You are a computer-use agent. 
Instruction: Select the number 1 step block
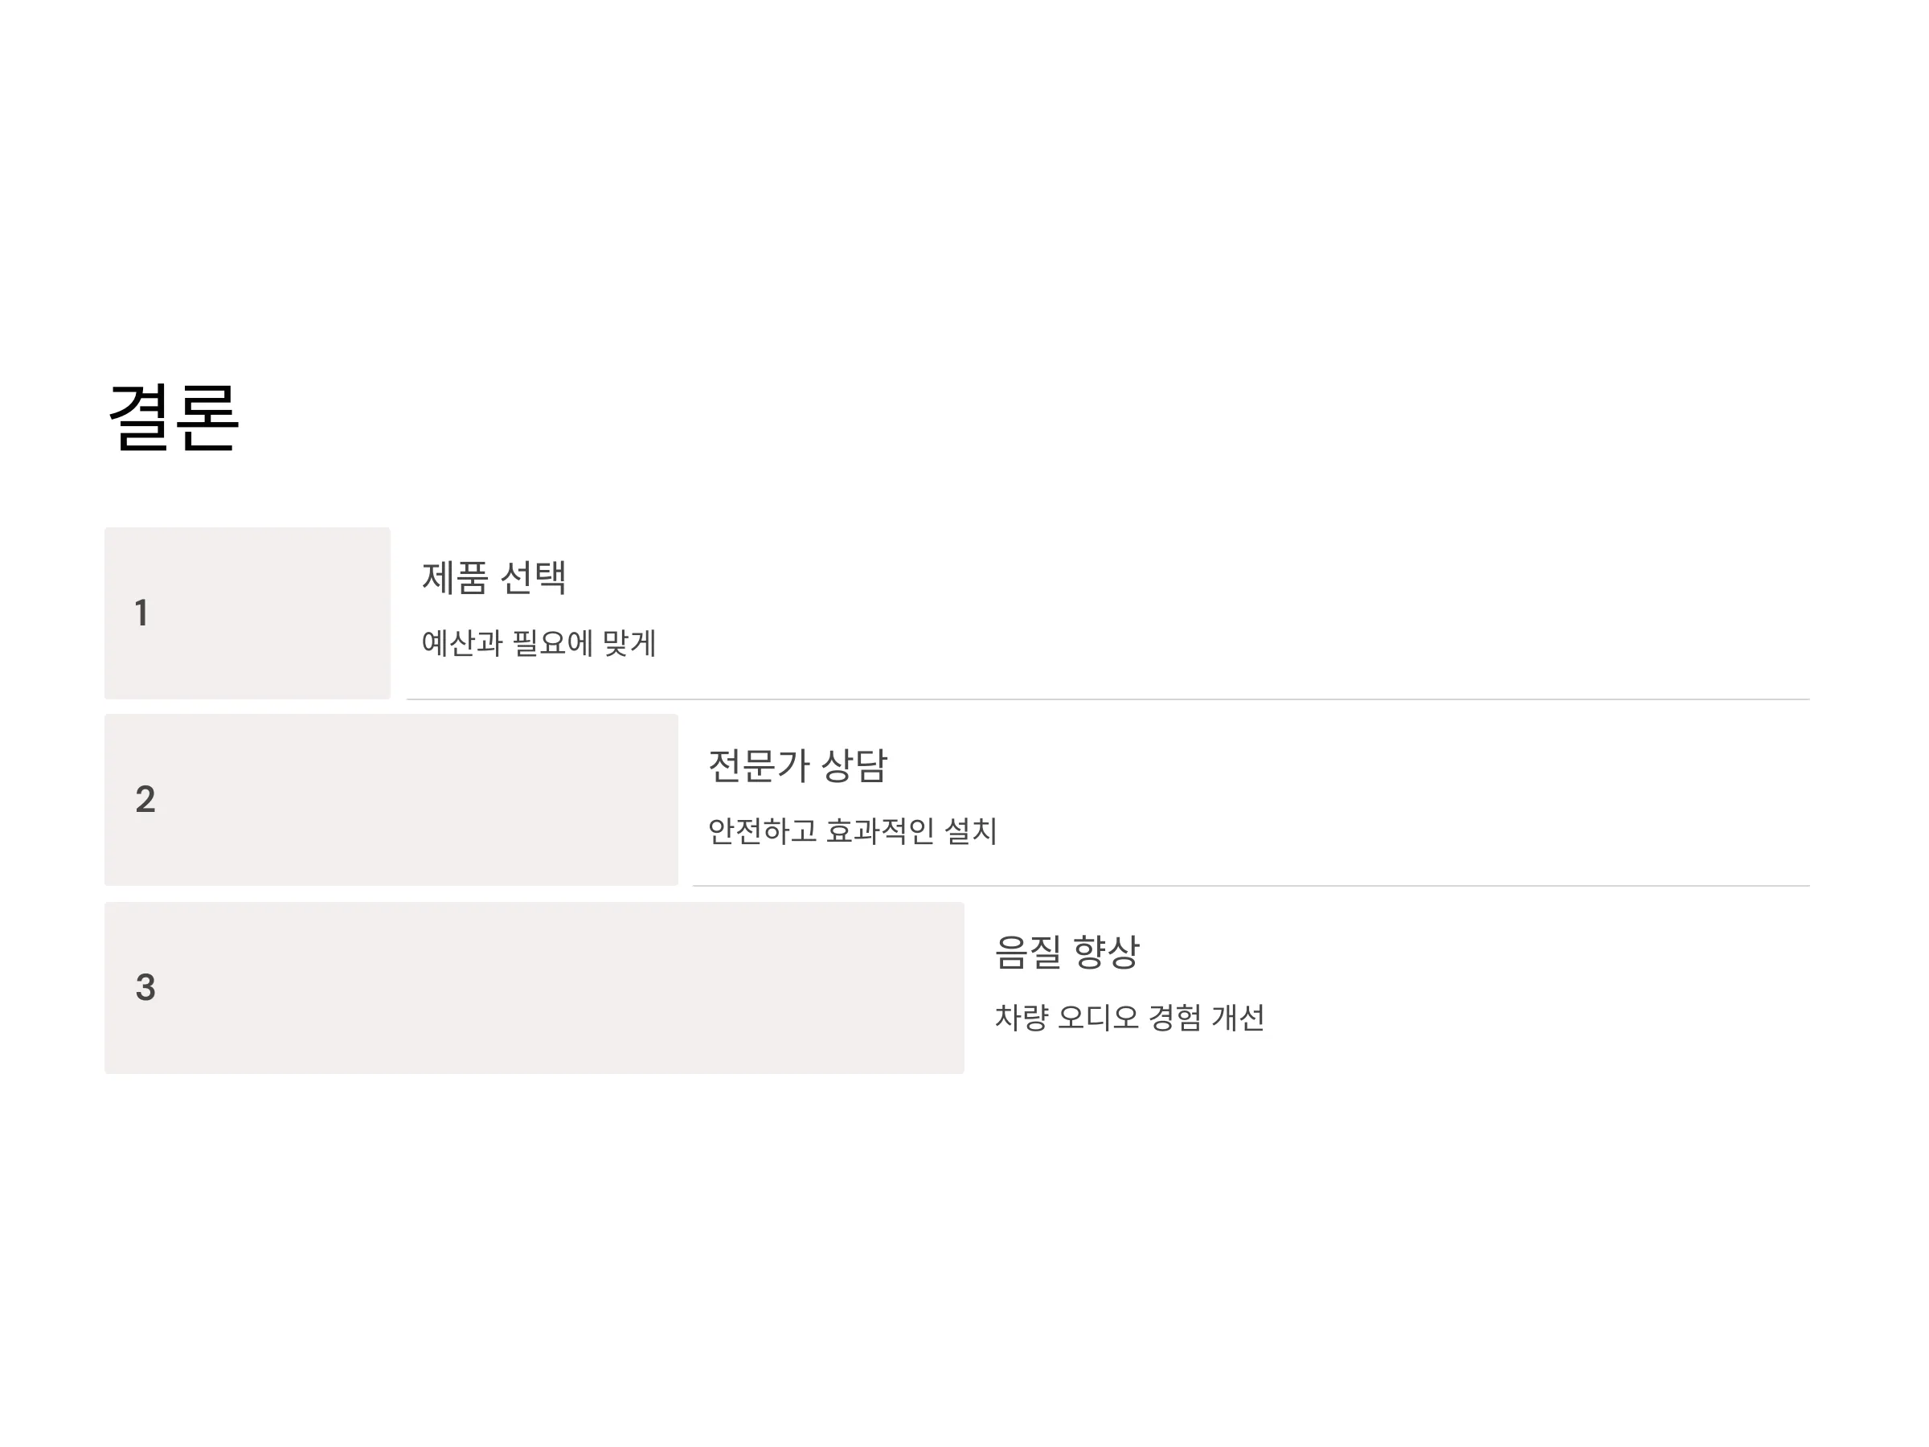[x=248, y=613]
